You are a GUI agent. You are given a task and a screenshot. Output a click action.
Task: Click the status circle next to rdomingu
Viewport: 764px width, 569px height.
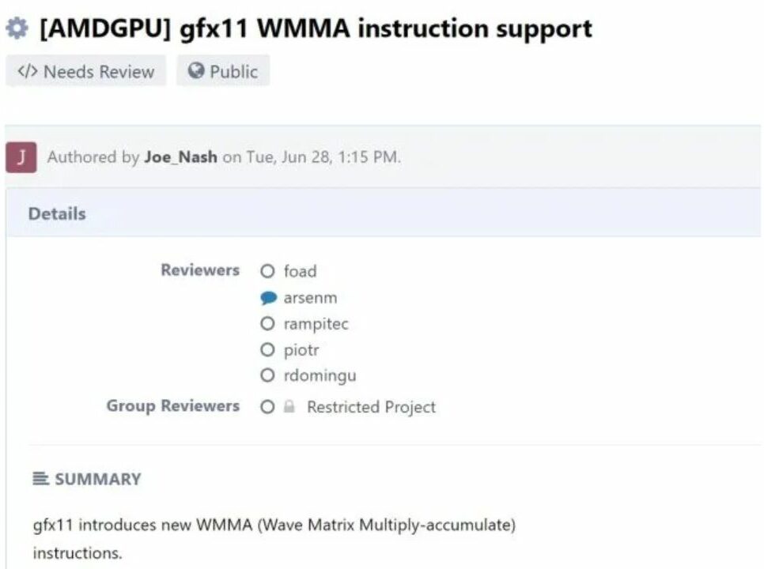point(267,375)
